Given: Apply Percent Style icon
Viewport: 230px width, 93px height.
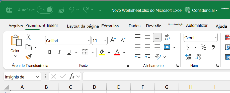Looking at the screenshot, I should coord(203,47).
